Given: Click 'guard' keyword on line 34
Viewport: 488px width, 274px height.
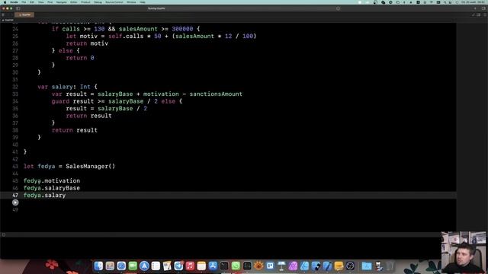Looking at the screenshot, I should click(60, 101).
